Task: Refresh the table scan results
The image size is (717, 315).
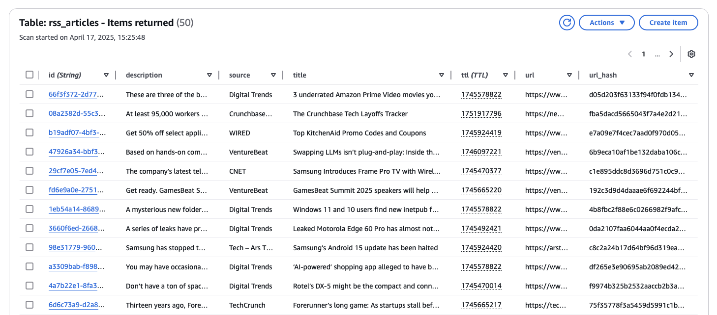Action: (567, 23)
